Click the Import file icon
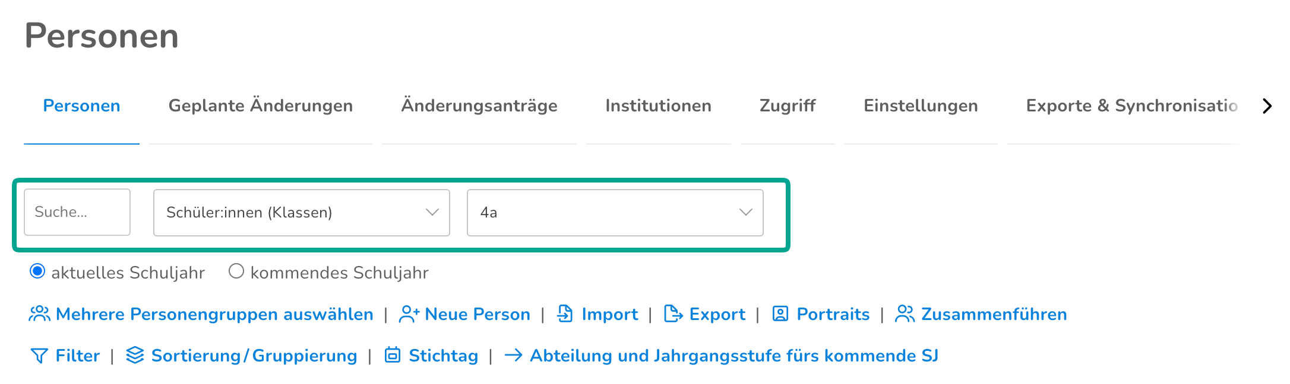This screenshot has height=384, width=1290. point(565,314)
